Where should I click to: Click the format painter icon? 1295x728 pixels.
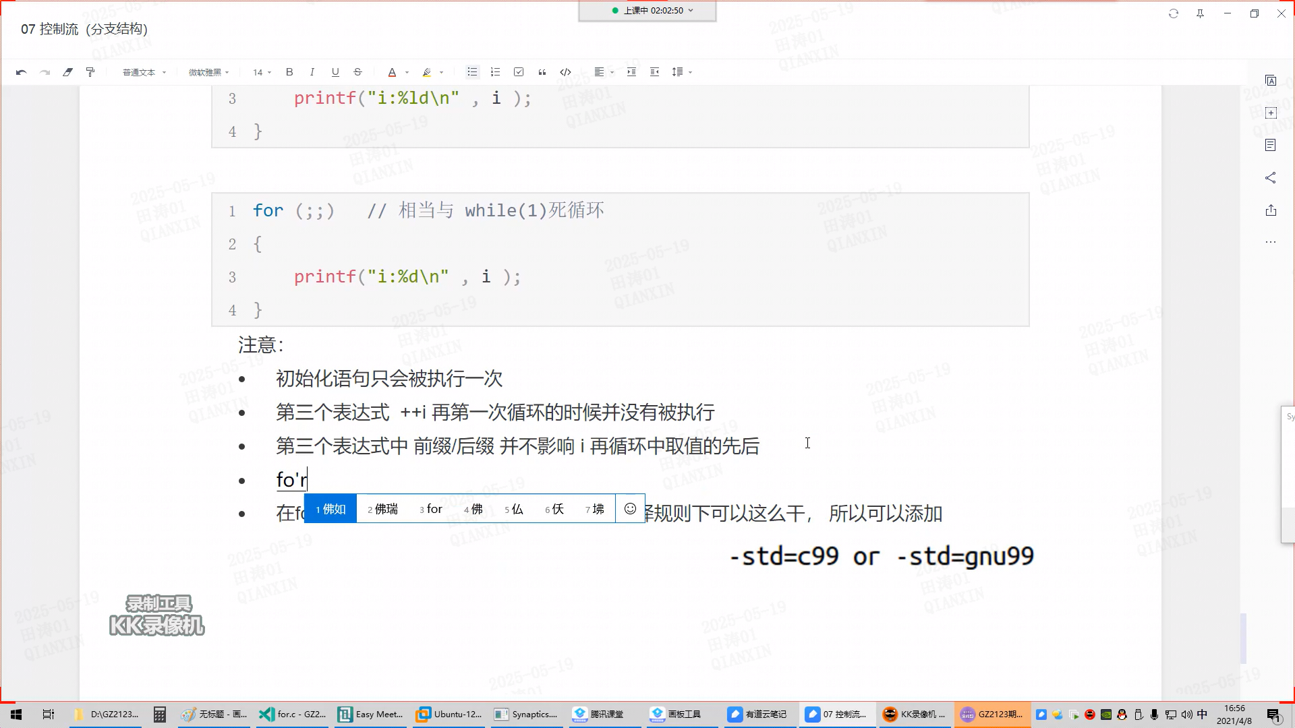(90, 72)
